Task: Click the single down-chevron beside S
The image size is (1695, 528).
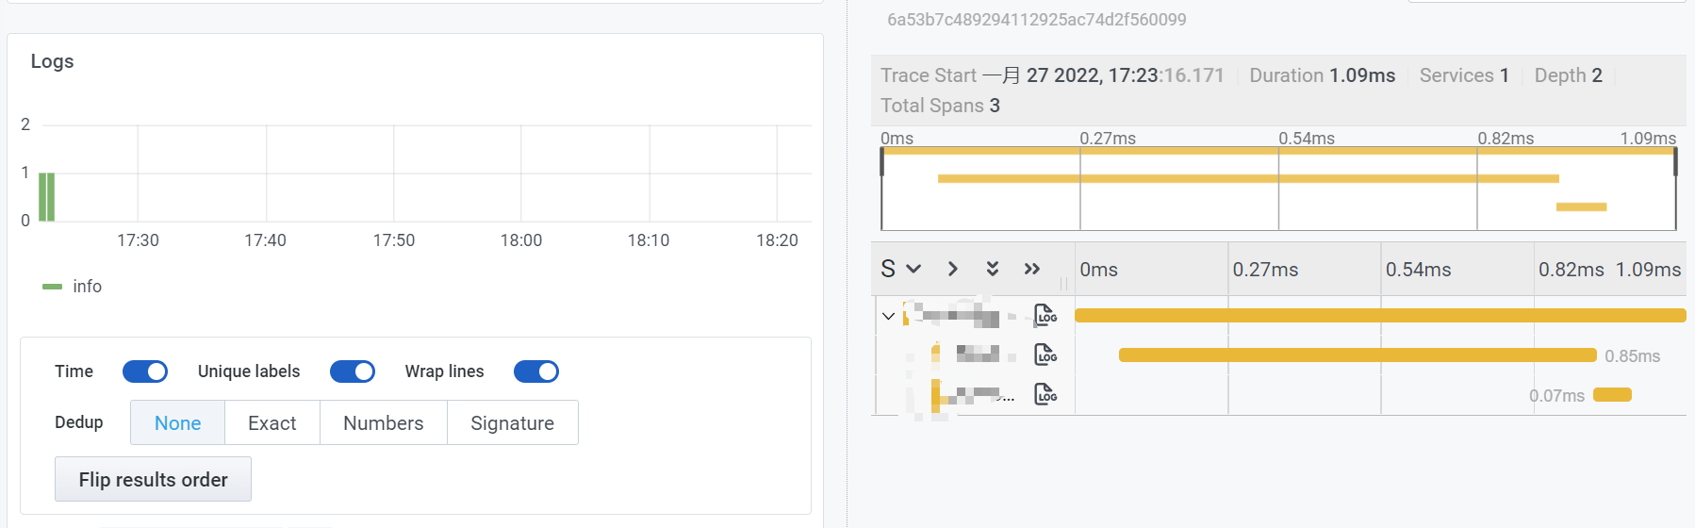Action: pos(913,269)
